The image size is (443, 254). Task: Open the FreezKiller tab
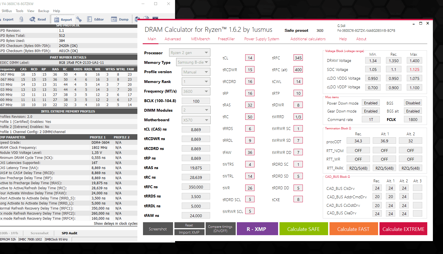[226, 39]
